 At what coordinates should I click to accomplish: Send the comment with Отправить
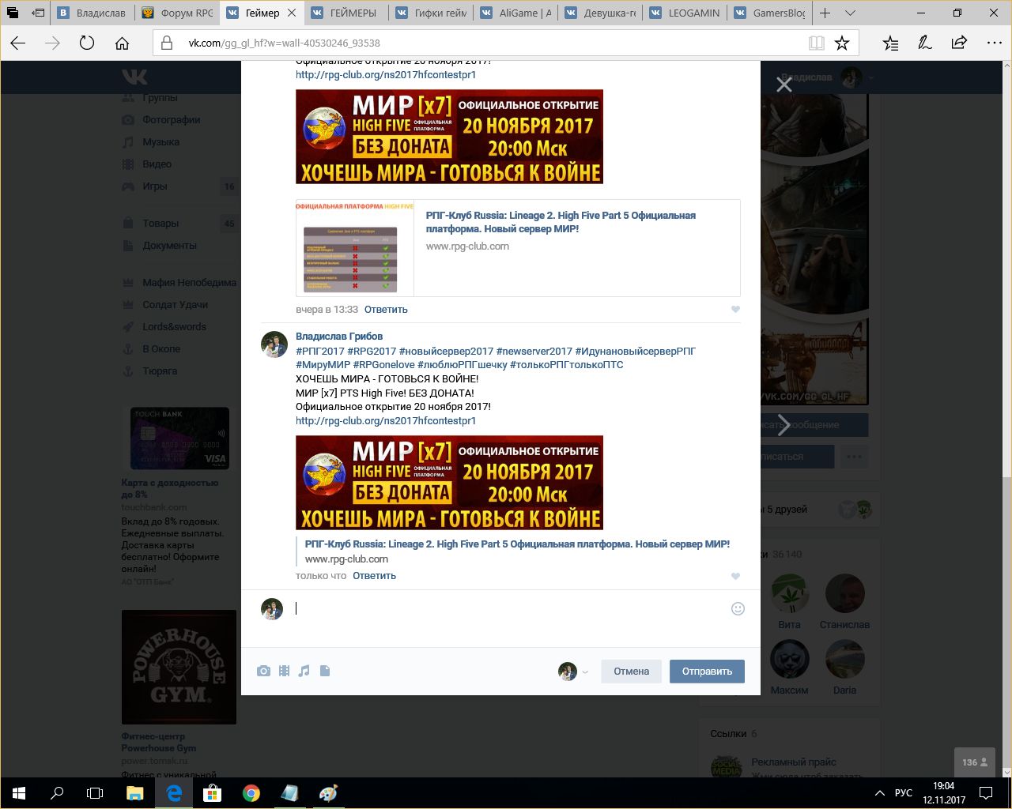[707, 672]
